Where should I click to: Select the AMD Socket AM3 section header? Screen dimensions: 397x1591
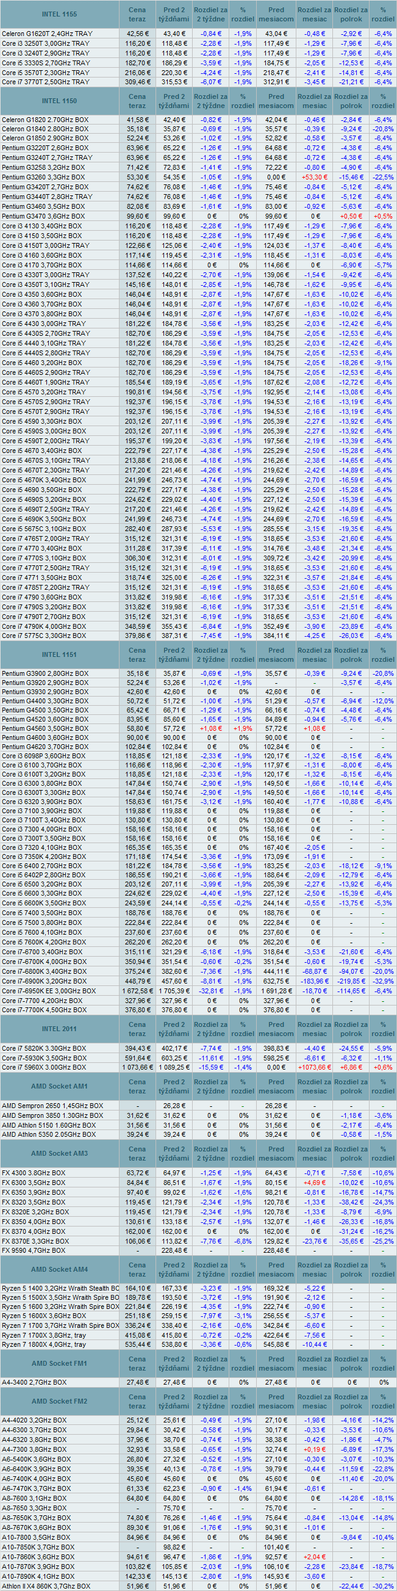(x=59, y=1154)
